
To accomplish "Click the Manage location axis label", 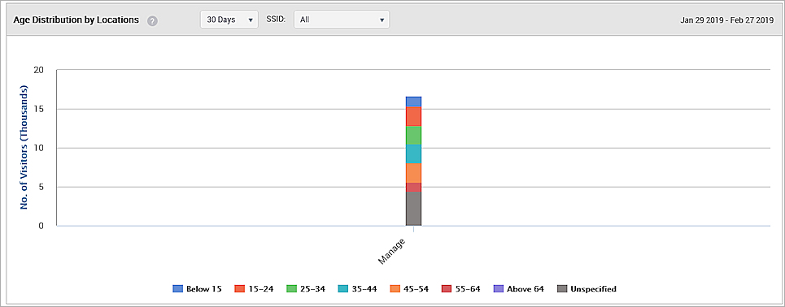I will point(392,251).
